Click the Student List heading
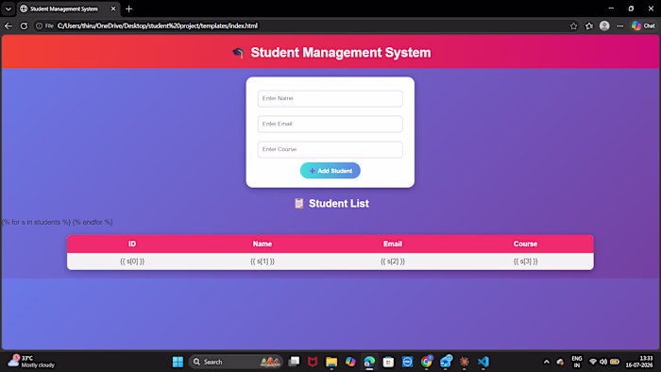The width and height of the screenshot is (661, 372). [x=331, y=204]
